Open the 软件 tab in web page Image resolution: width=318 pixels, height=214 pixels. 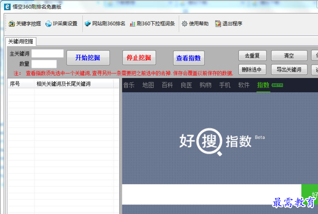pos(244,85)
